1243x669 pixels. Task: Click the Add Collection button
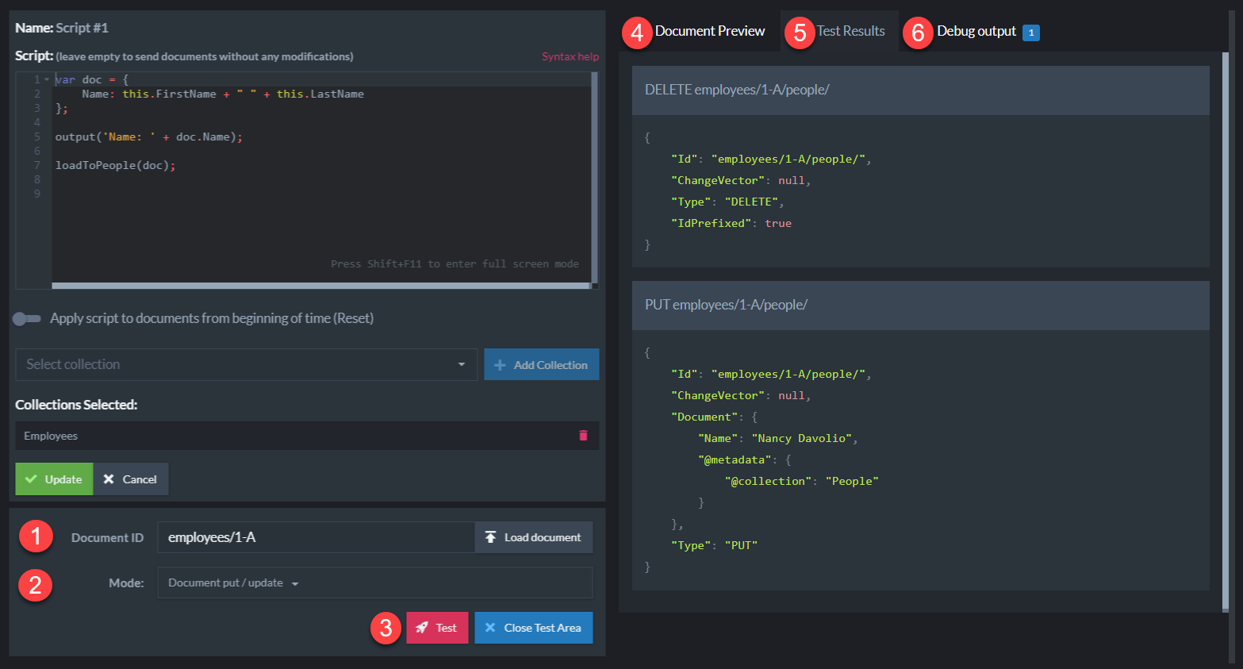coord(542,364)
